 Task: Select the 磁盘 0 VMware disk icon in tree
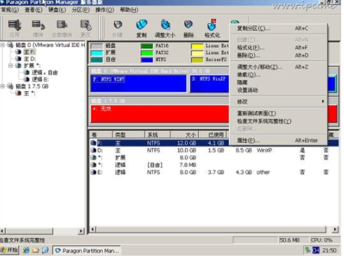tap(11, 45)
